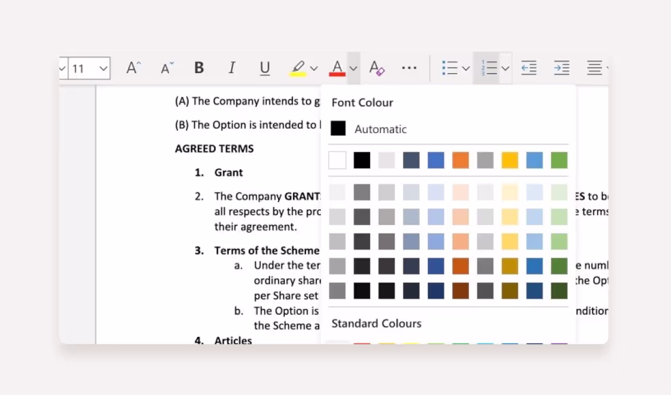Choose white theme colour swatch
The width and height of the screenshot is (671, 395).
[x=337, y=160]
